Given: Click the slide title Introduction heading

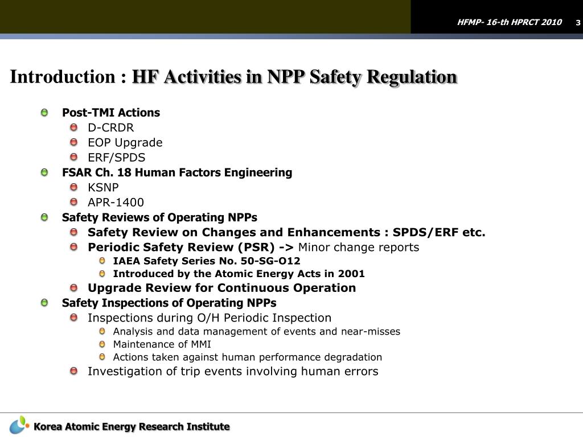Looking at the screenshot, I should tap(233, 77).
